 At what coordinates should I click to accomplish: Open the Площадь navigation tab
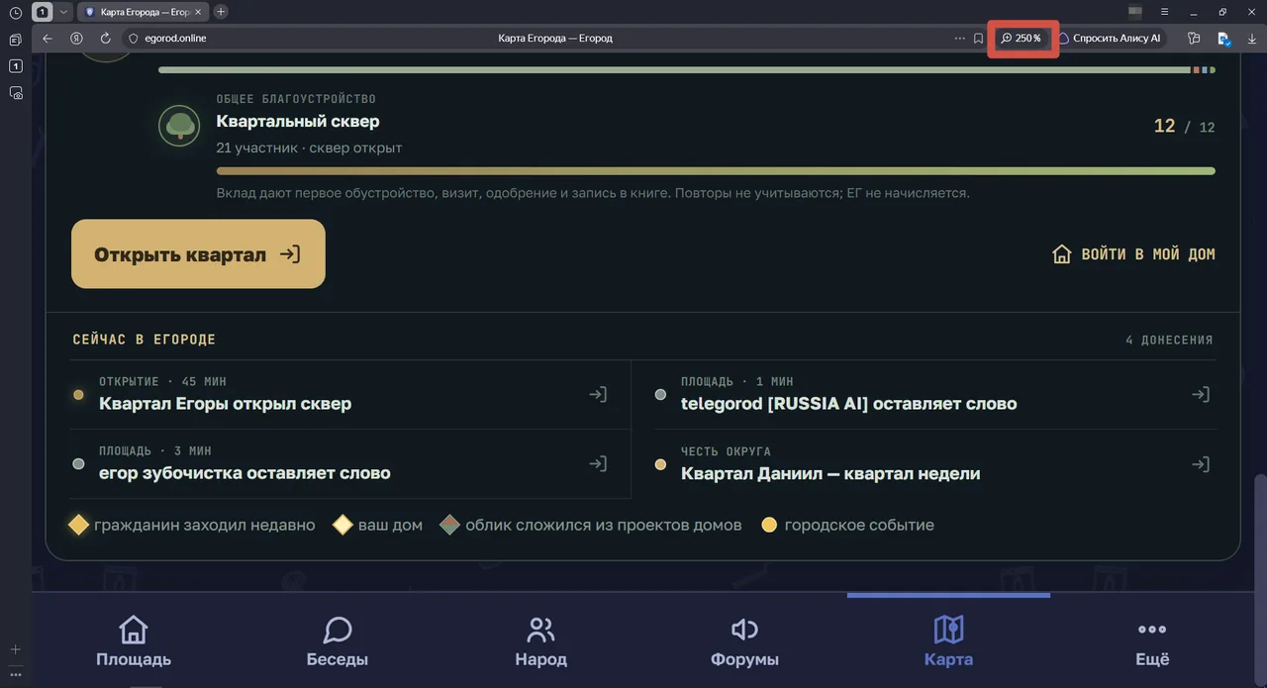[x=134, y=640]
